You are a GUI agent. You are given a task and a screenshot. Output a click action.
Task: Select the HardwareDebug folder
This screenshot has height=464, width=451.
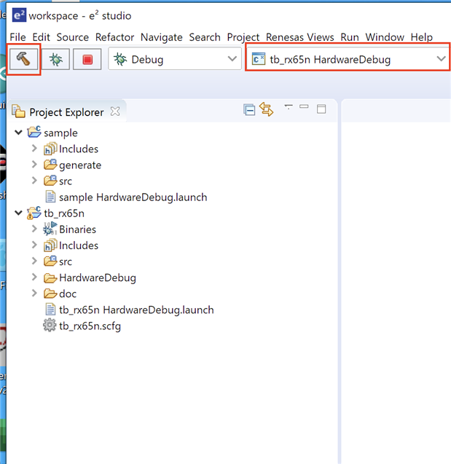point(98,278)
